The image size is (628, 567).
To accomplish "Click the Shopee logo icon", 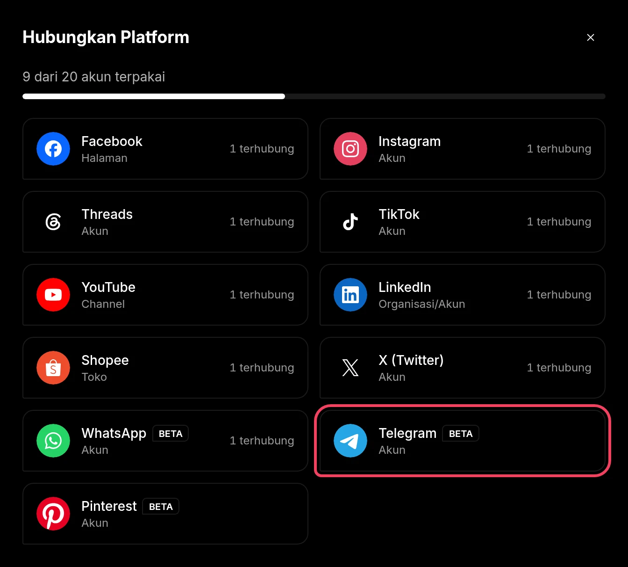I will [x=53, y=368].
